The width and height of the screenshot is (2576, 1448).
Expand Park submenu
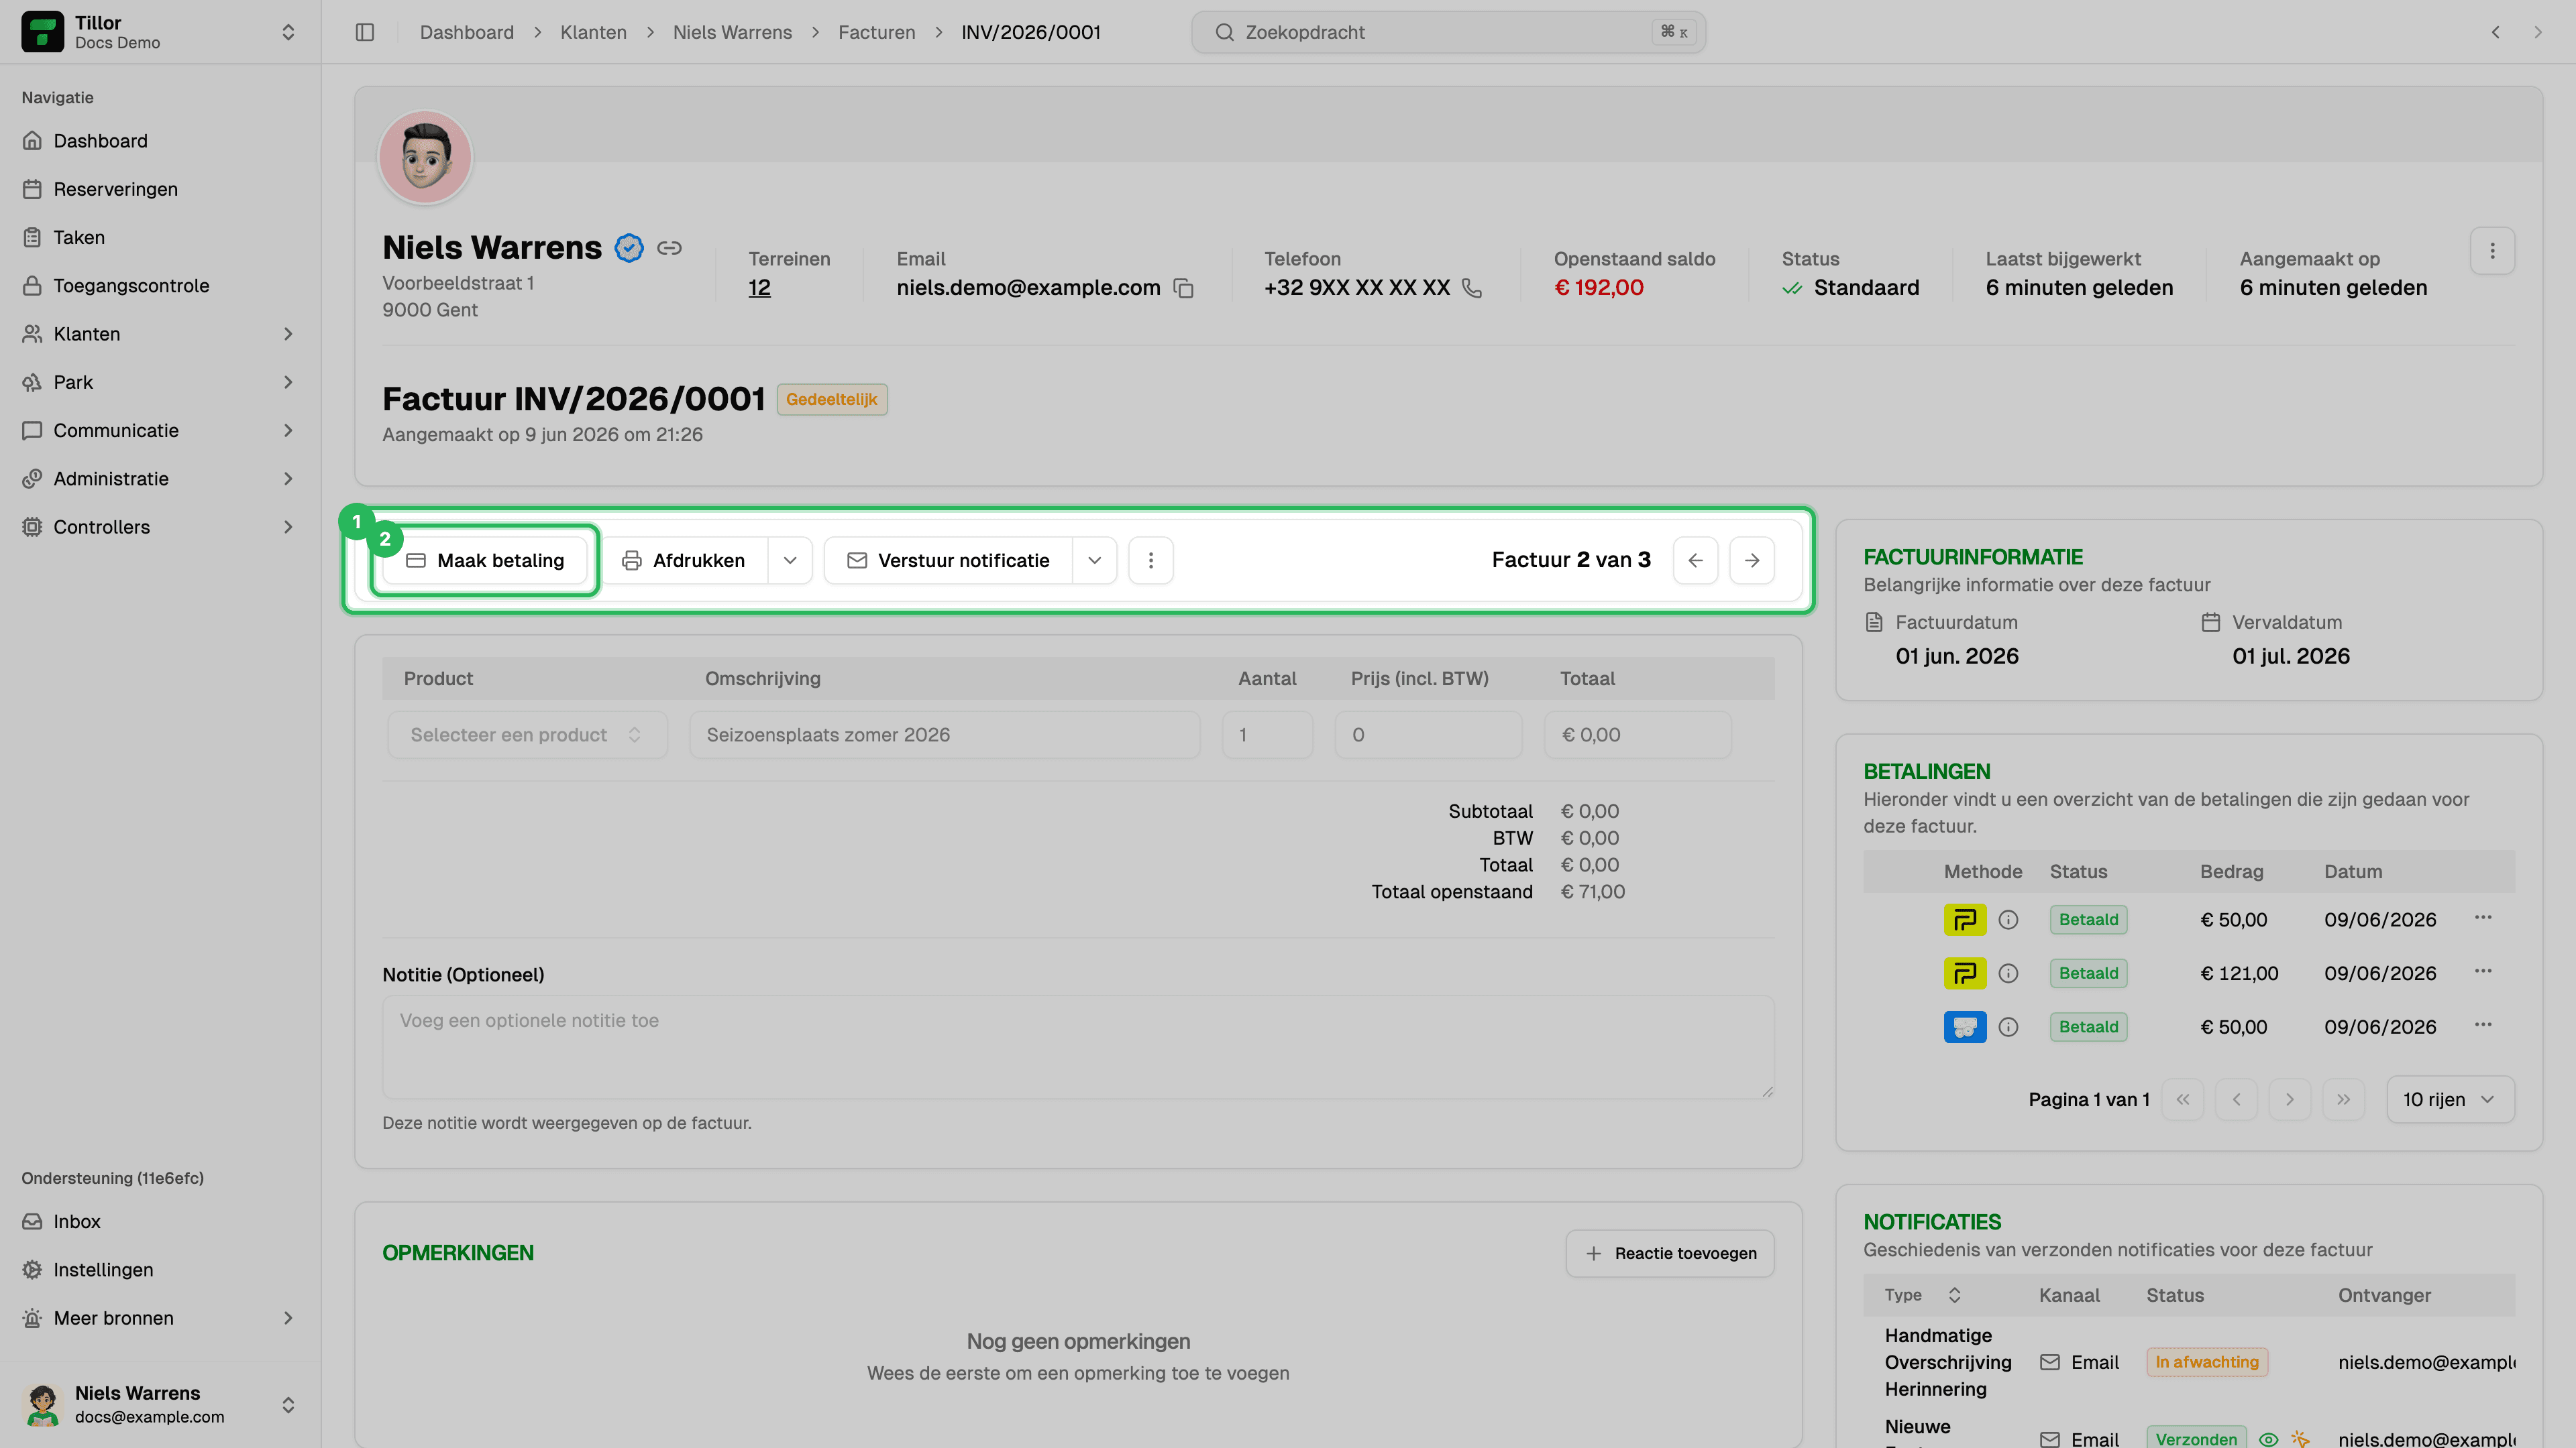pos(160,383)
